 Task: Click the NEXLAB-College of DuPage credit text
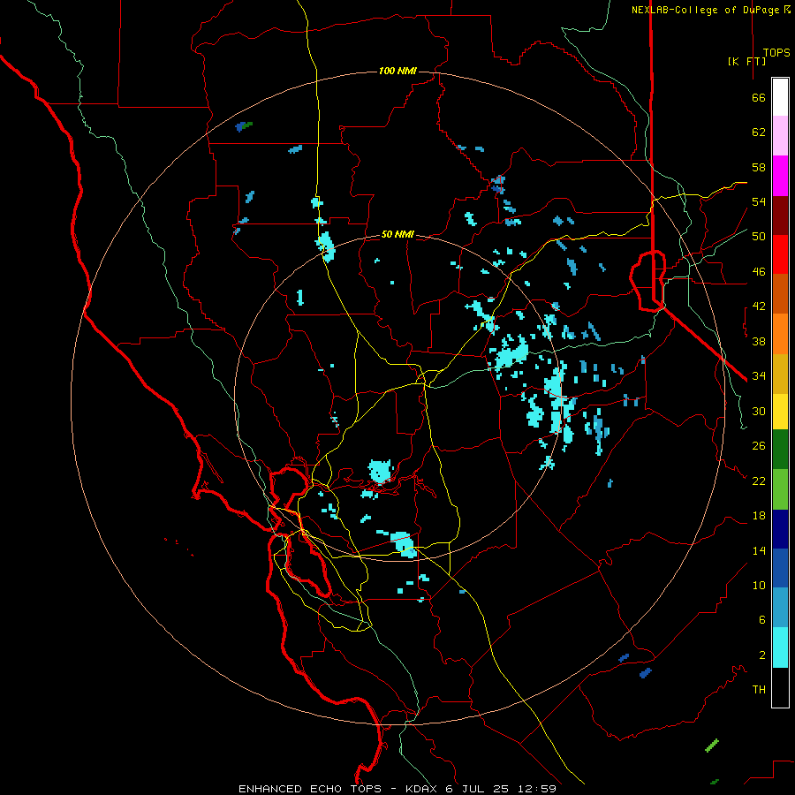coord(707,10)
